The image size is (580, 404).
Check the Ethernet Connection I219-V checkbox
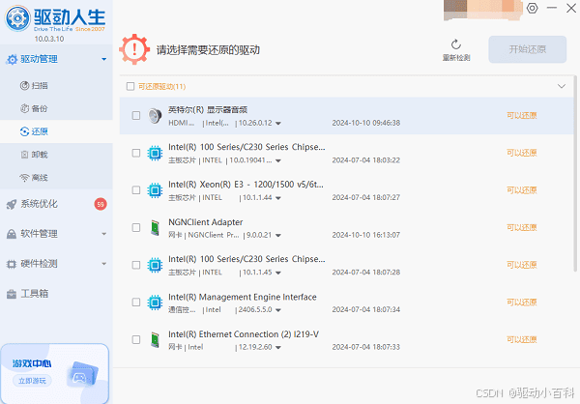[136, 340]
